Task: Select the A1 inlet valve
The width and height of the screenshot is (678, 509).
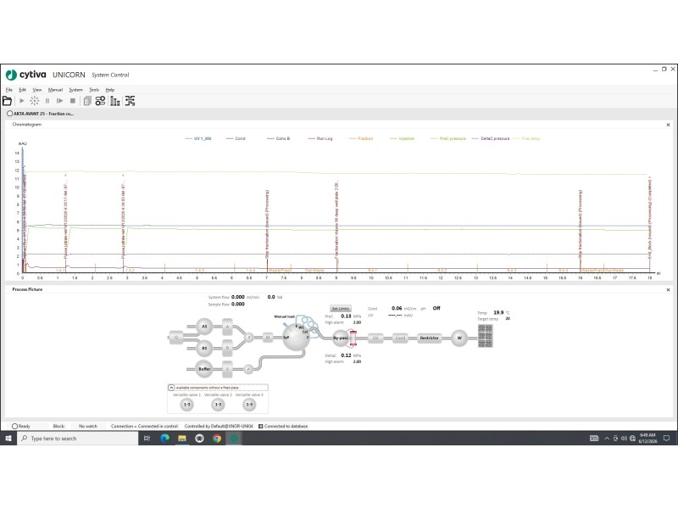Action: pos(204,327)
